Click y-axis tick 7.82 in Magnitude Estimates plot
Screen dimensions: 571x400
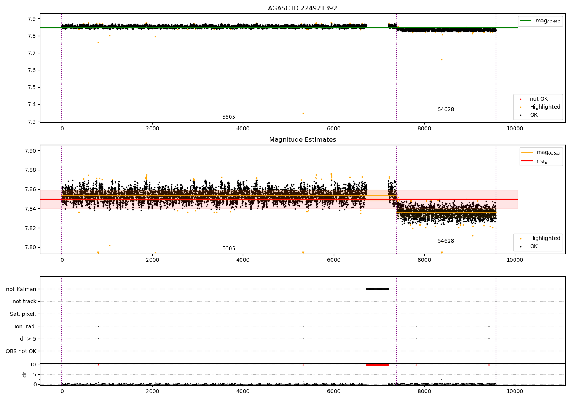point(31,228)
